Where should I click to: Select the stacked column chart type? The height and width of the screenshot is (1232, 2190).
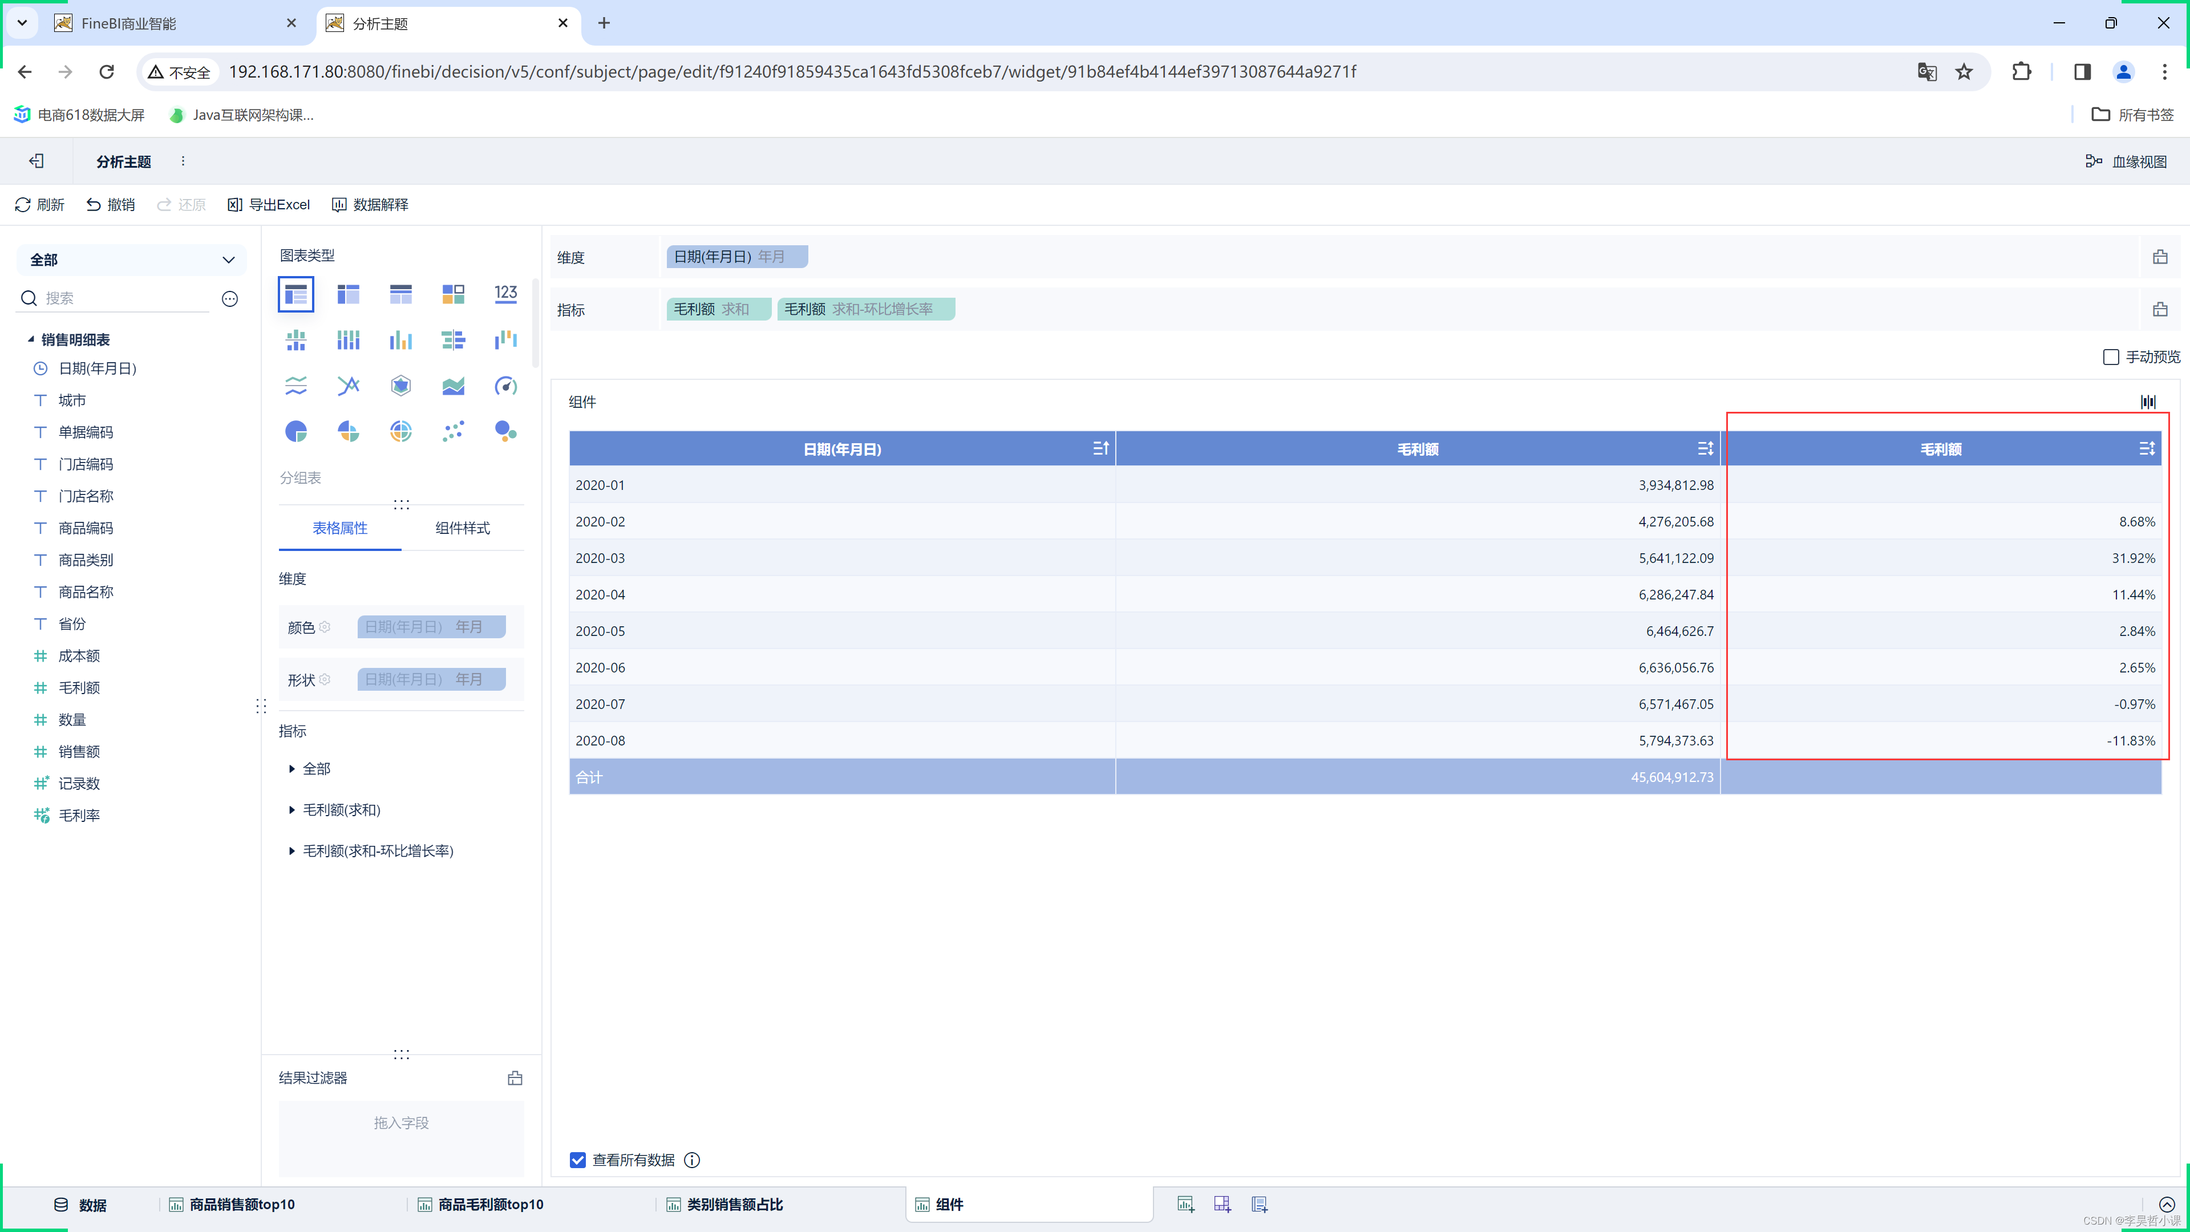point(296,340)
